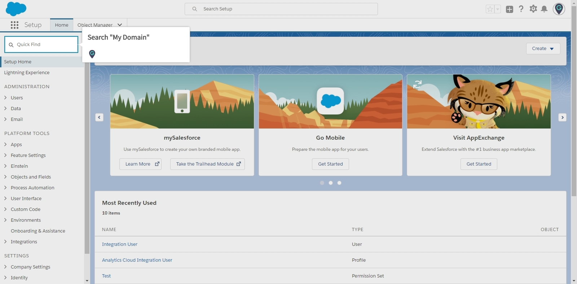This screenshot has width=577, height=284.
Task: Expand the Apps section
Action: pyautogui.click(x=5, y=144)
